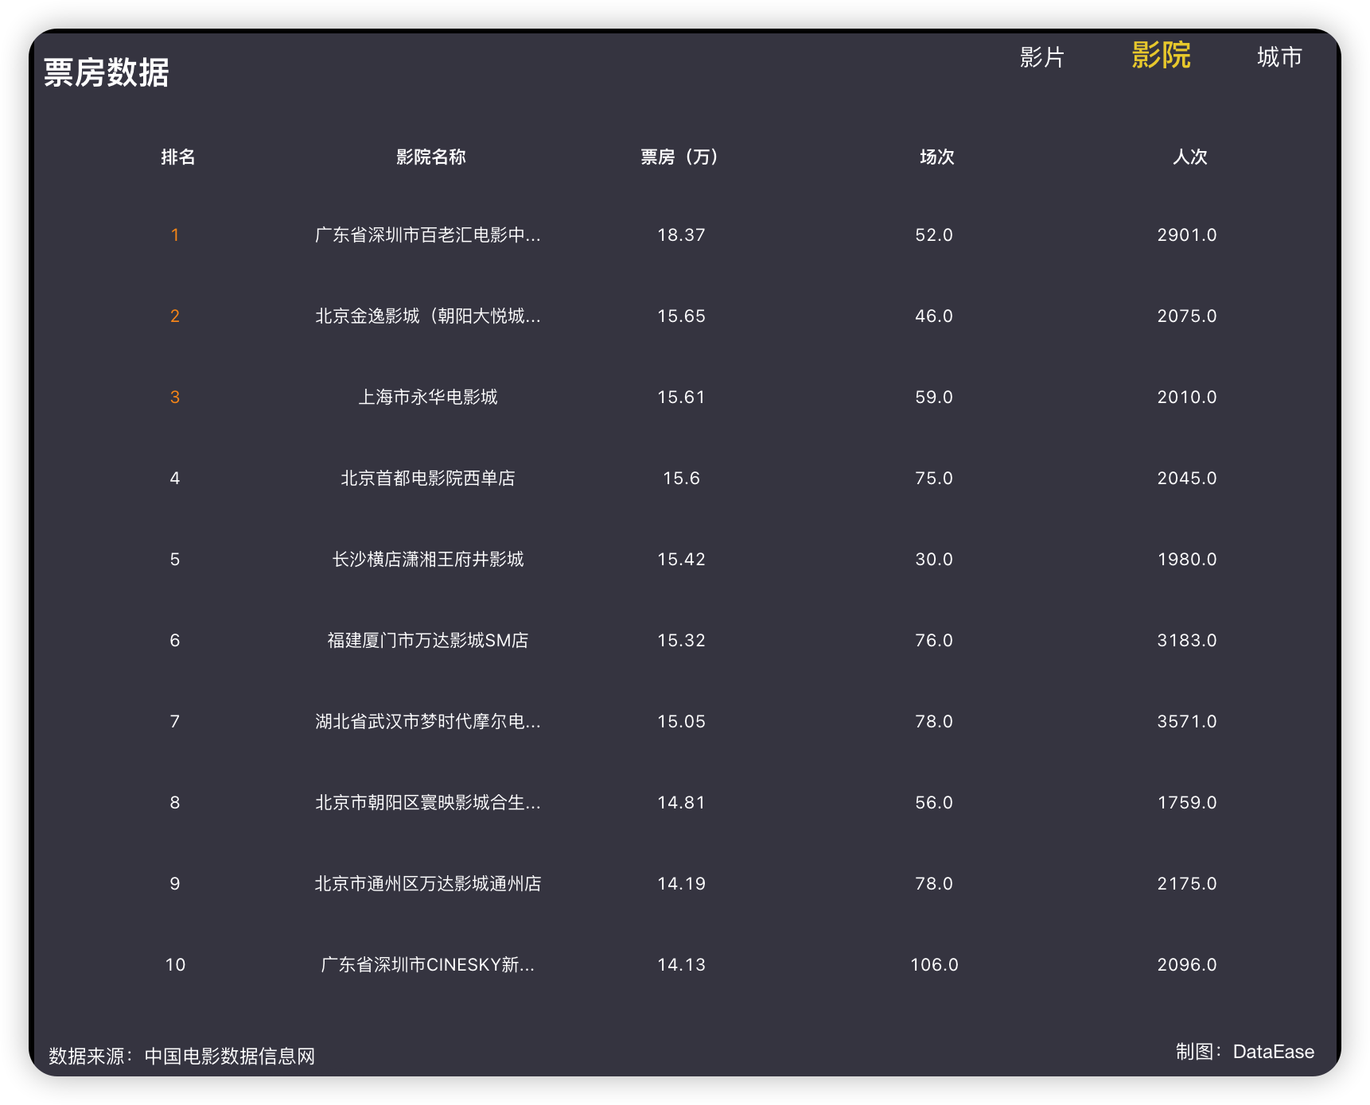Screen dimensions: 1370x1105
Task: Click box office value 14.81
Action: click(681, 803)
